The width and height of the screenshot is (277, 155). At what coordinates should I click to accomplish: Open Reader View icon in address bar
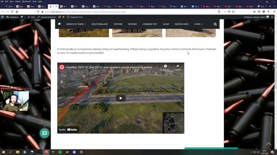219,12
